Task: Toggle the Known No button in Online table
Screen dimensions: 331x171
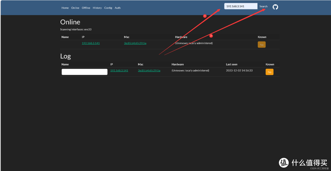Action: [x=261, y=45]
